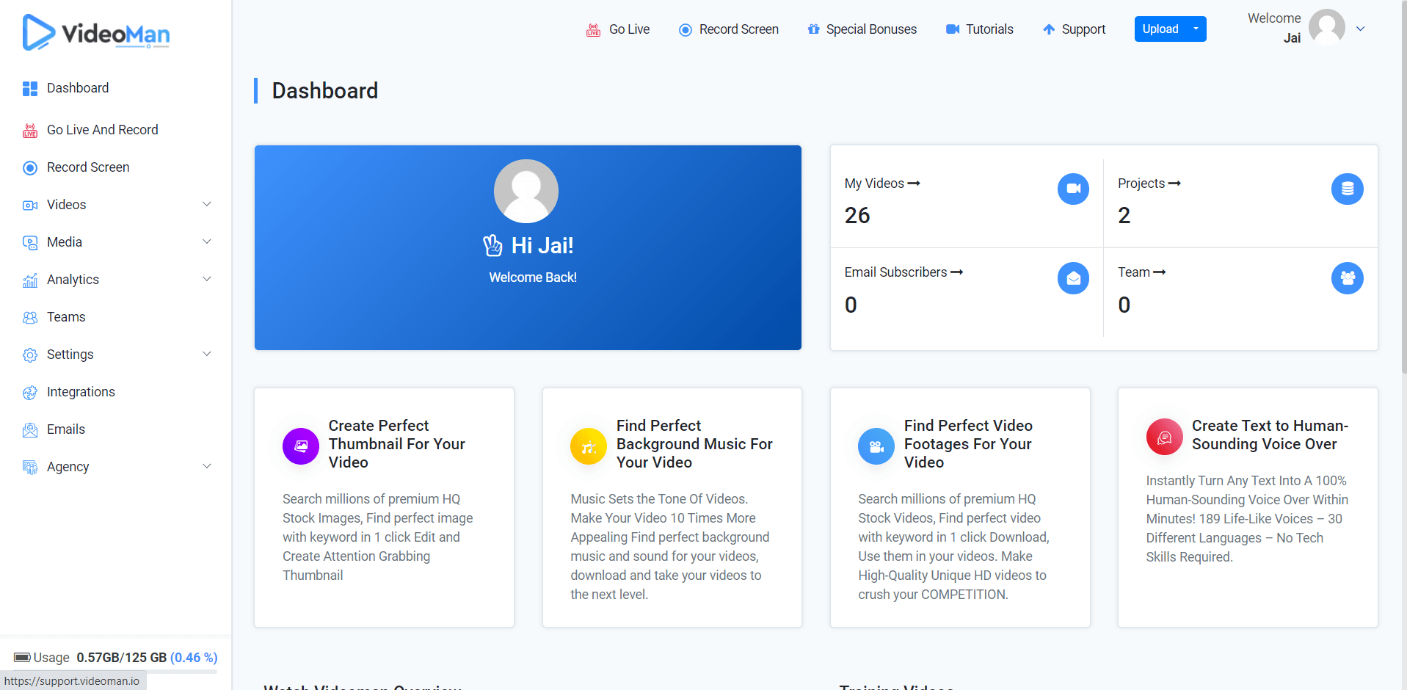The height and width of the screenshot is (690, 1407).
Task: Click the profile avatar in welcome banner
Action: click(526, 191)
